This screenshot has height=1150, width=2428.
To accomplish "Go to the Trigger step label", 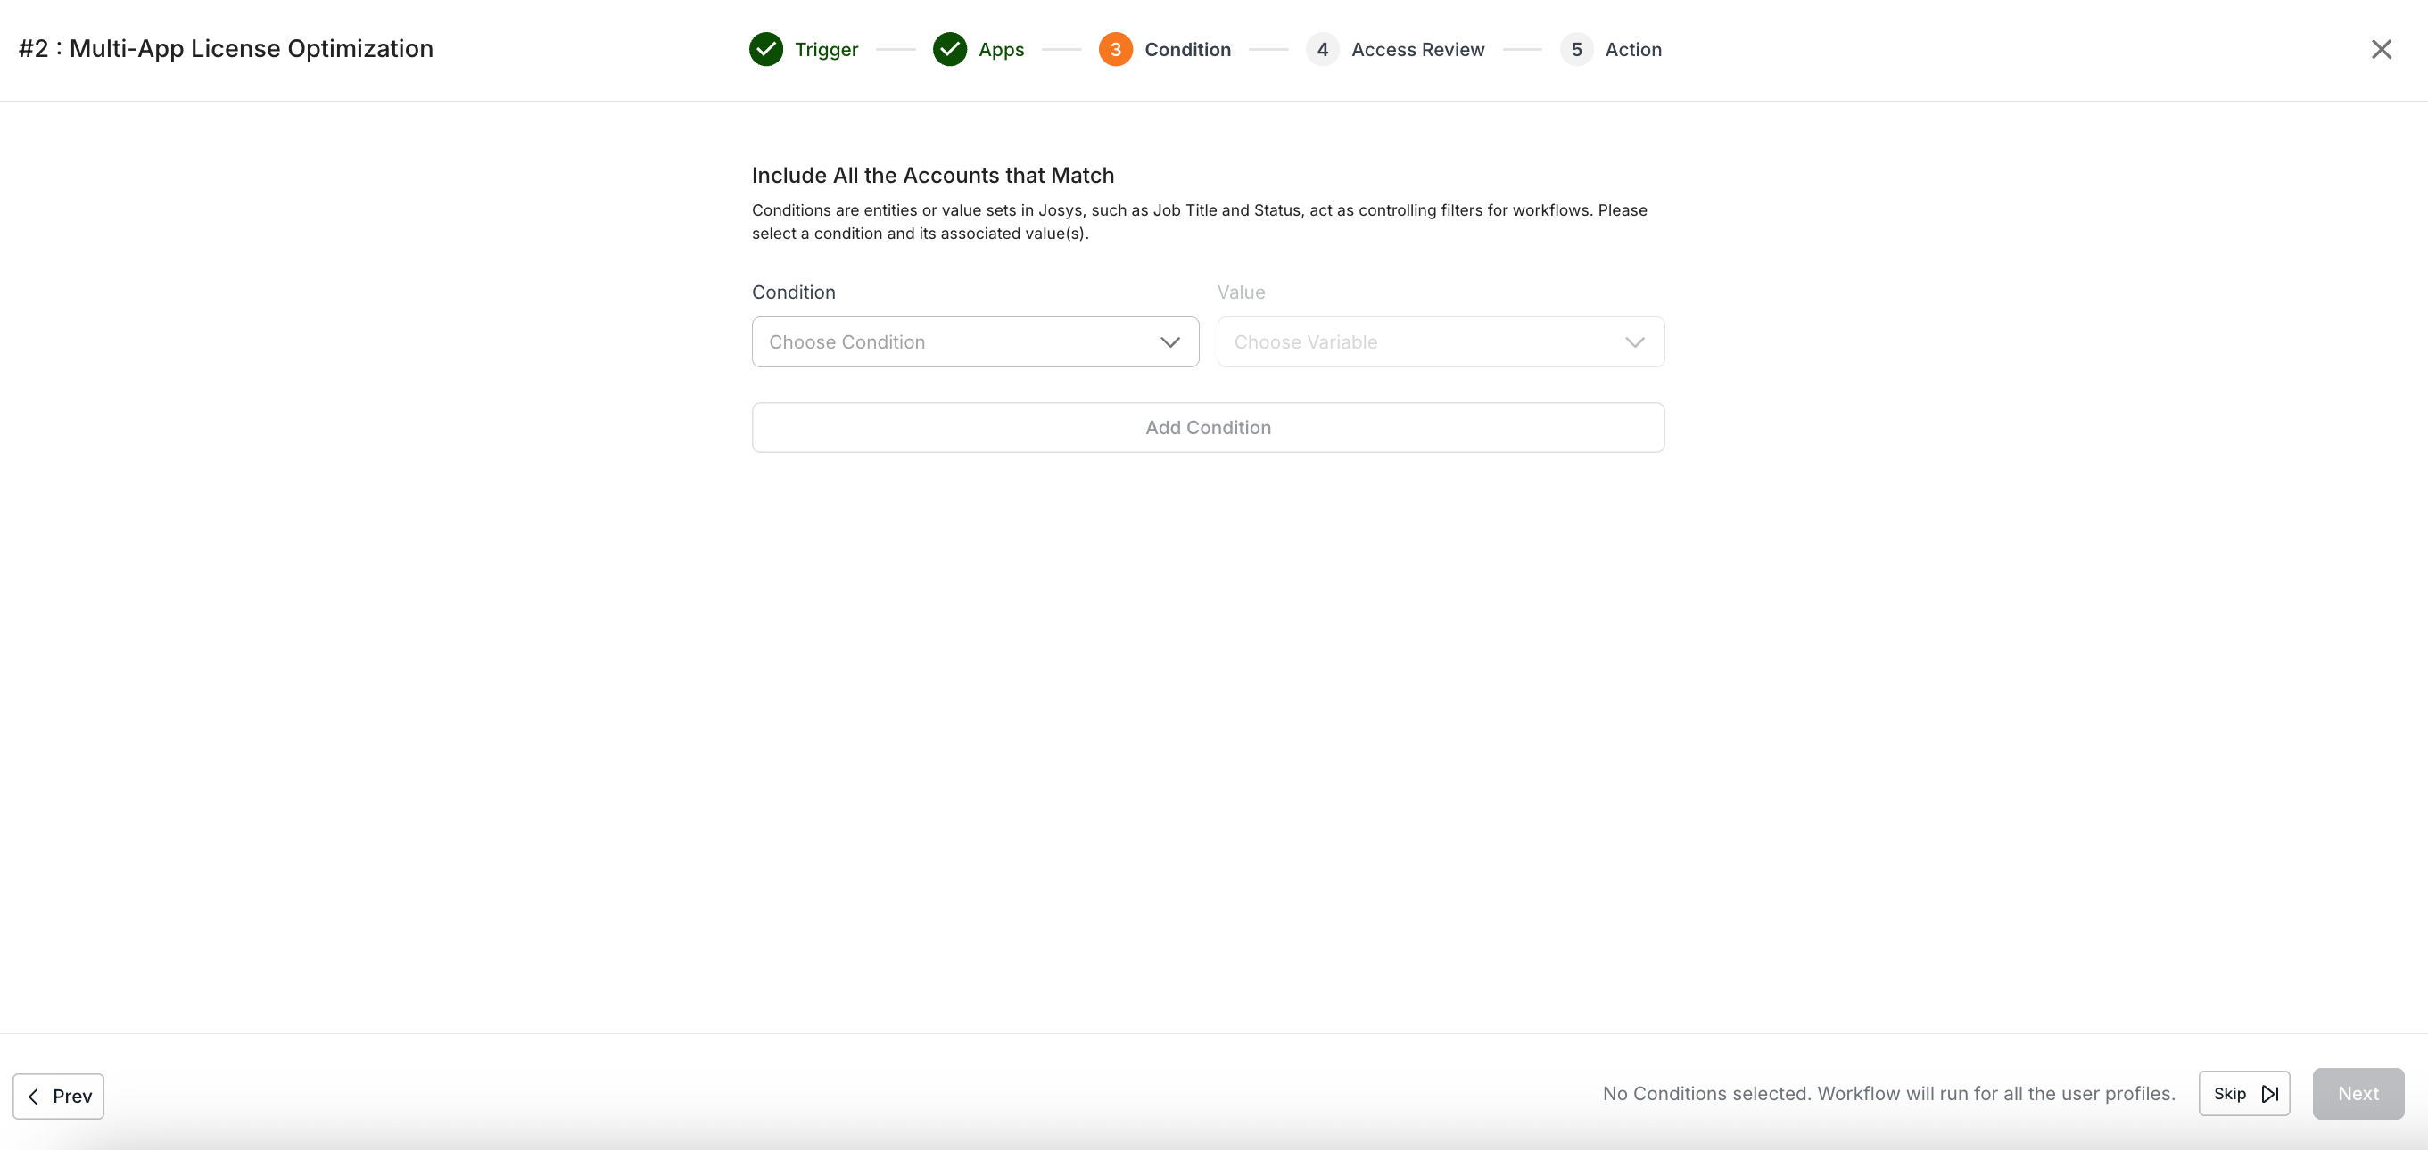I will [x=826, y=50].
